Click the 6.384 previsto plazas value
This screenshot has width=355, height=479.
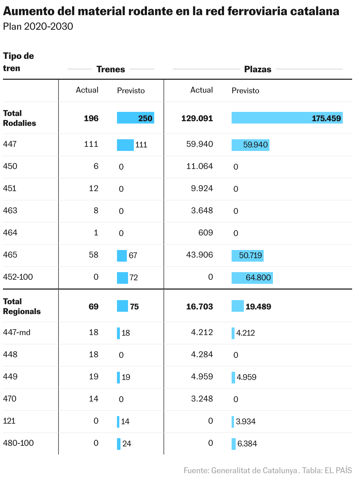(247, 444)
